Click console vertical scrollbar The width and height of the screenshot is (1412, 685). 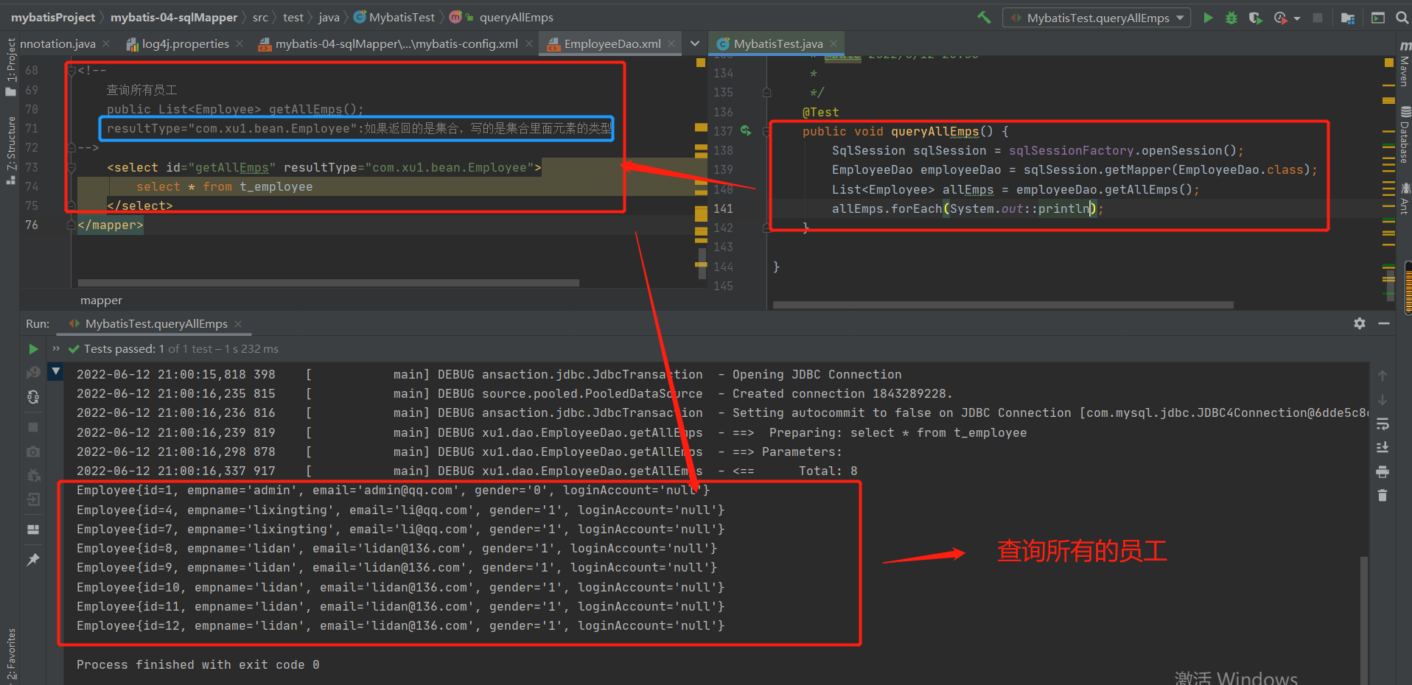[x=1363, y=620]
